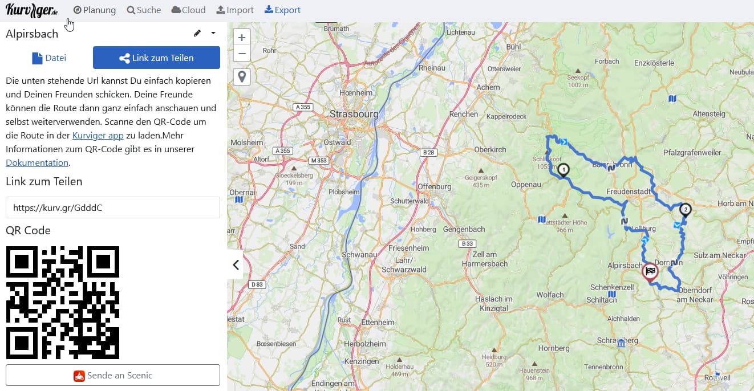The image size is (754, 391).
Task: Open the Suche menu item
Action: [x=144, y=10]
